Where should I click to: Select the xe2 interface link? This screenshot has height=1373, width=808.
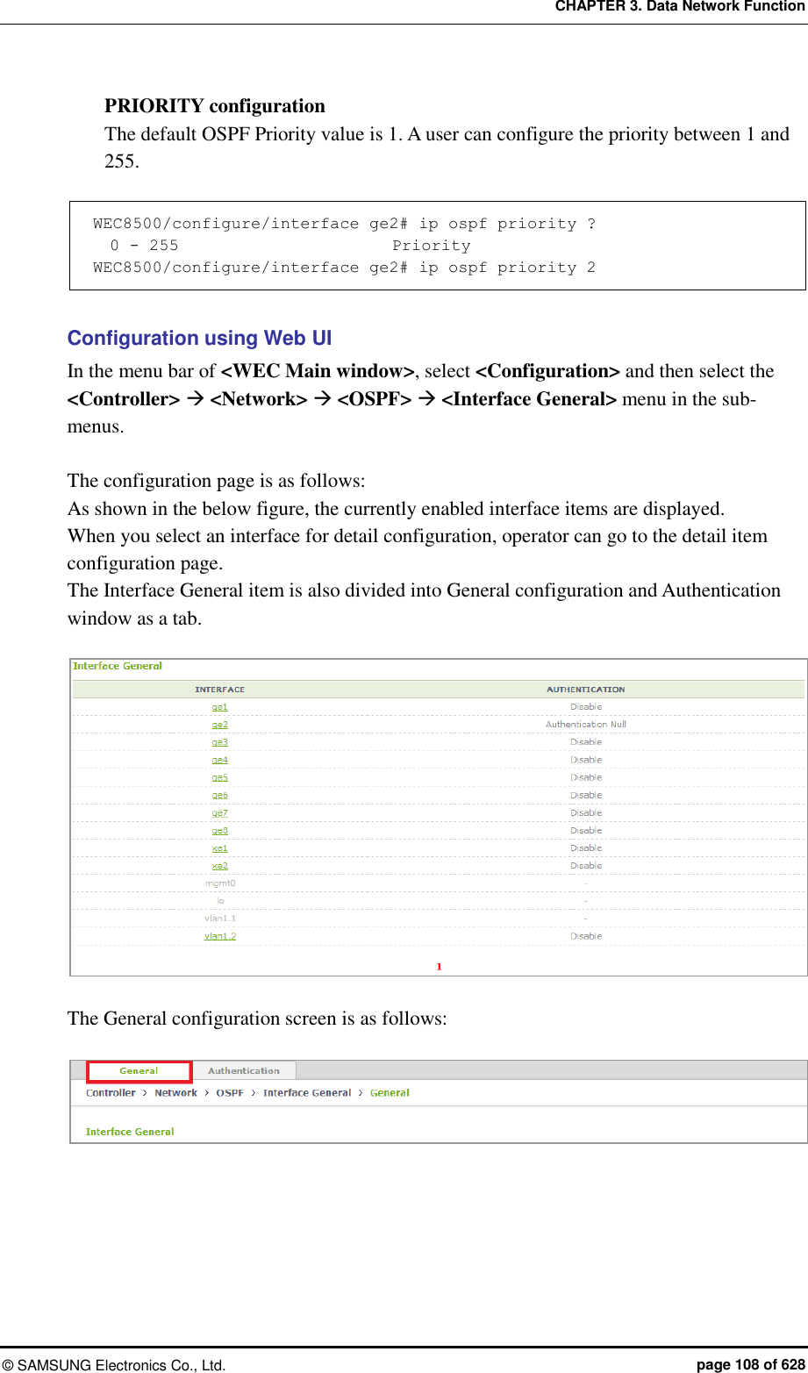219,865
